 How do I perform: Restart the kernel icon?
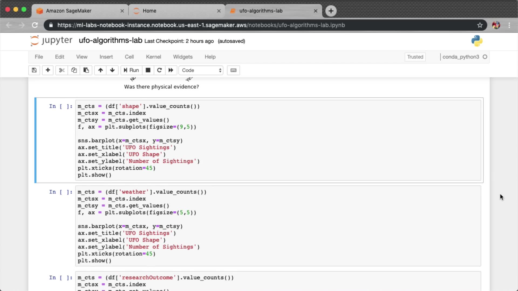[159, 70]
